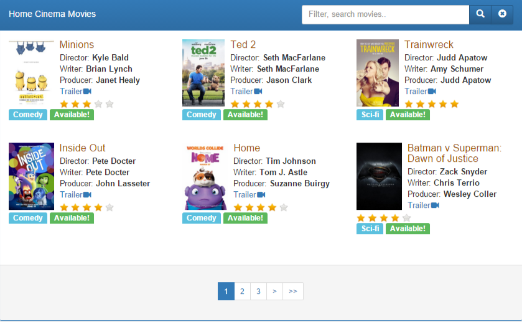Screen dimensions: 522x322
Task: Open the Trainwreck movie title
Action: [x=429, y=45]
